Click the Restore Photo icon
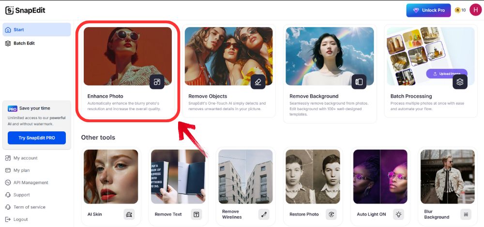Viewport: 484px width, 227px height. 331,214
